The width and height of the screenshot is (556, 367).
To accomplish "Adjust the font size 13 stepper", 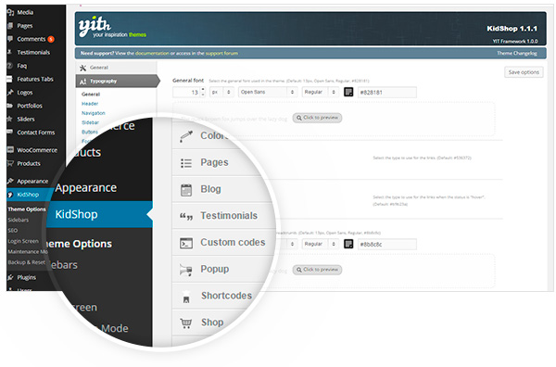I will 203,92.
